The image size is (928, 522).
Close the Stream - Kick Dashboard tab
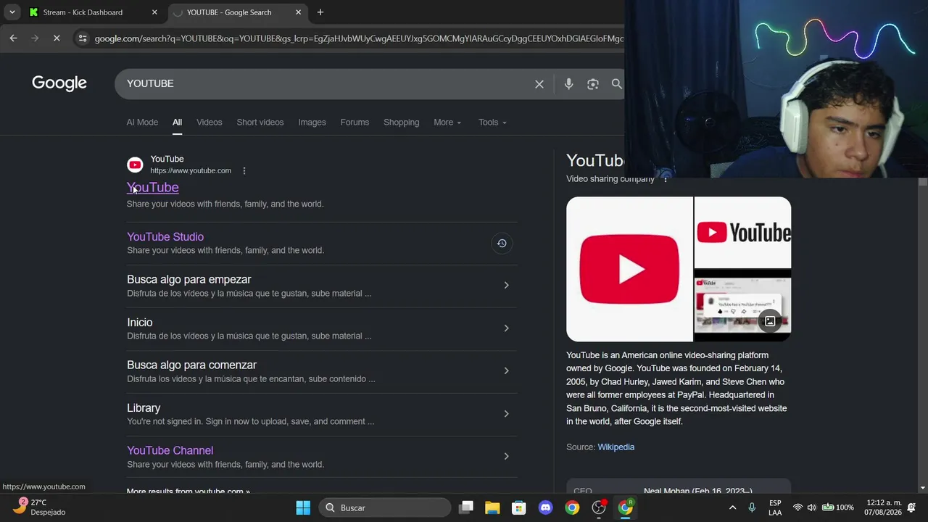click(154, 12)
